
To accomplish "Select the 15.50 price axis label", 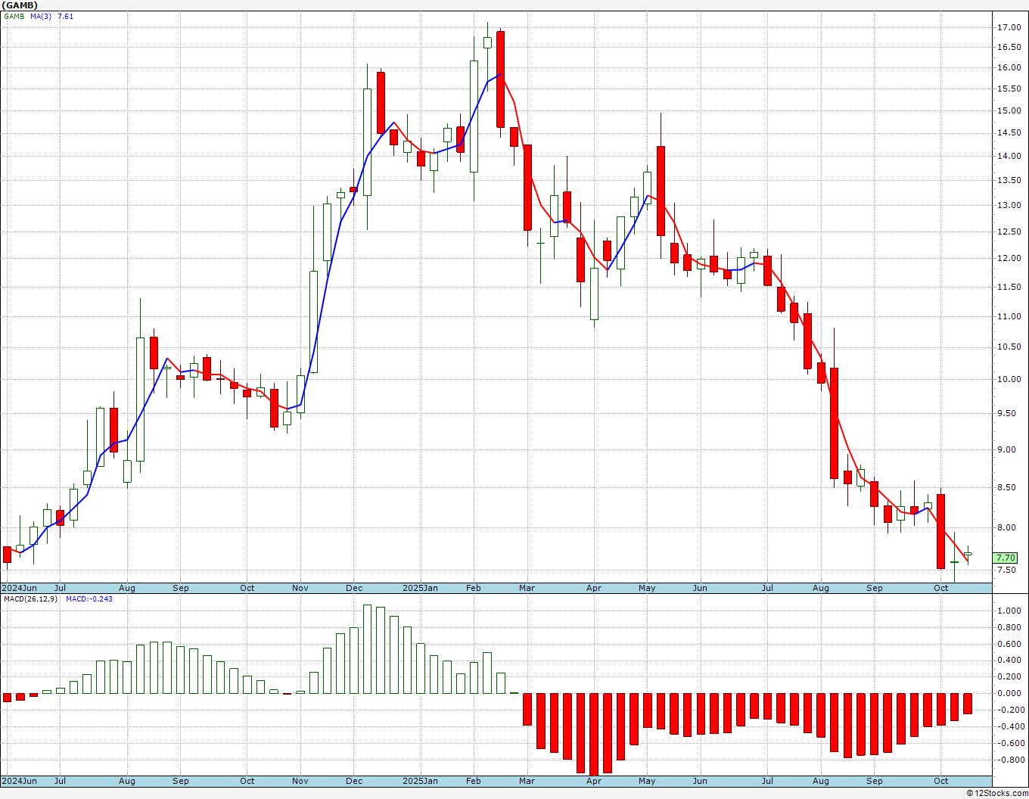I will click(x=1009, y=89).
